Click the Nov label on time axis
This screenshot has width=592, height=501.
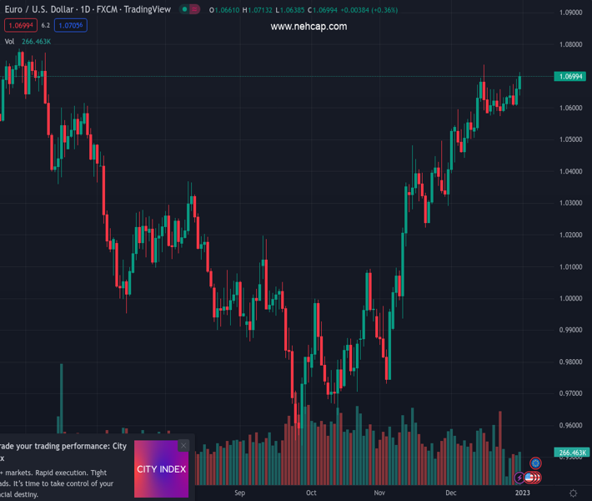[380, 493]
